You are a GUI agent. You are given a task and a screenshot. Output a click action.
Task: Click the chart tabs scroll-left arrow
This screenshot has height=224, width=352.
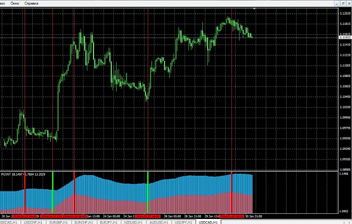click(x=344, y=222)
